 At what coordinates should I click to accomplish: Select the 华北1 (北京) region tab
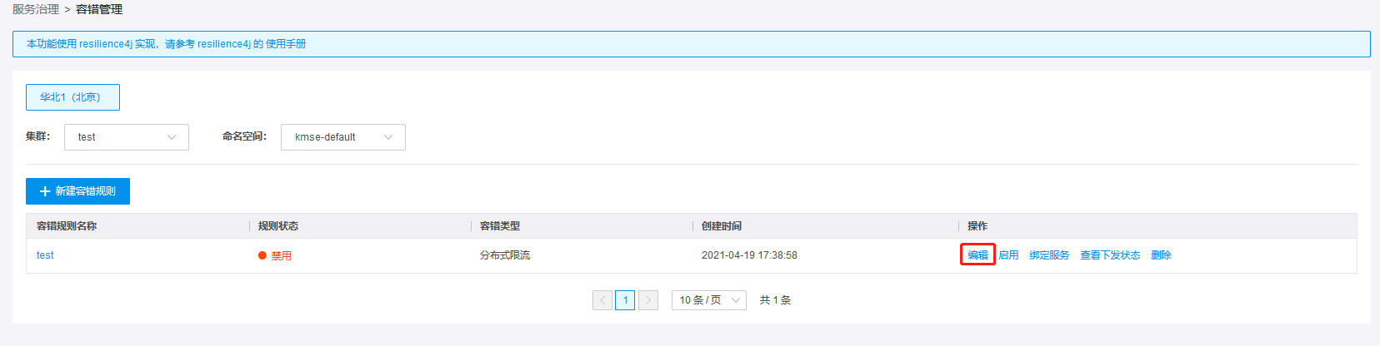(x=72, y=97)
